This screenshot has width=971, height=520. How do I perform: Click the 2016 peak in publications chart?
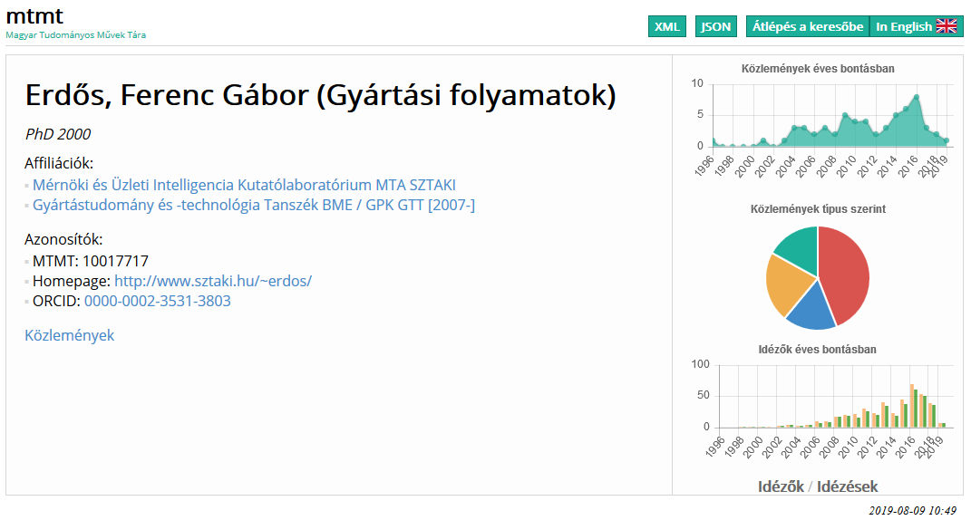pyautogui.click(x=917, y=97)
